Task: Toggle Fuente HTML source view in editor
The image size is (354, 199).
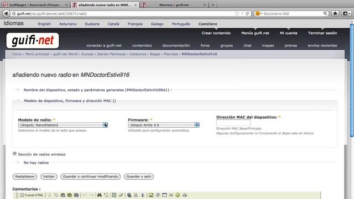Action: tap(32, 195)
